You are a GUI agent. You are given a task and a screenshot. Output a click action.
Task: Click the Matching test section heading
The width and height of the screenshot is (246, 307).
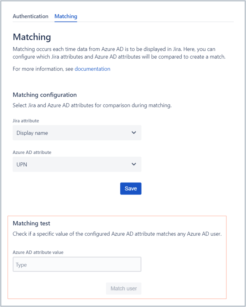[x=31, y=223]
